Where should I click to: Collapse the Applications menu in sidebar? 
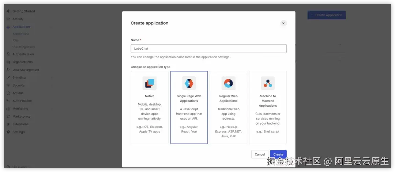tap(22, 27)
